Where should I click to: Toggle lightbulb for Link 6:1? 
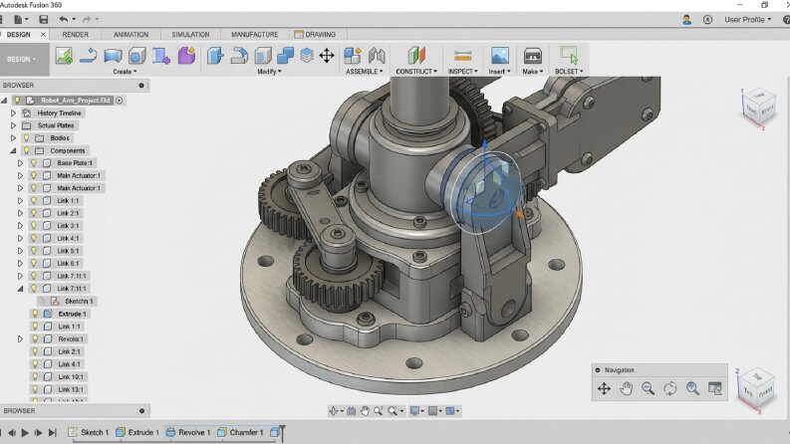(x=34, y=263)
